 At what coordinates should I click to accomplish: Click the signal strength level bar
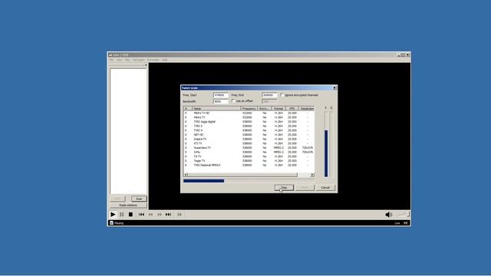[326, 144]
